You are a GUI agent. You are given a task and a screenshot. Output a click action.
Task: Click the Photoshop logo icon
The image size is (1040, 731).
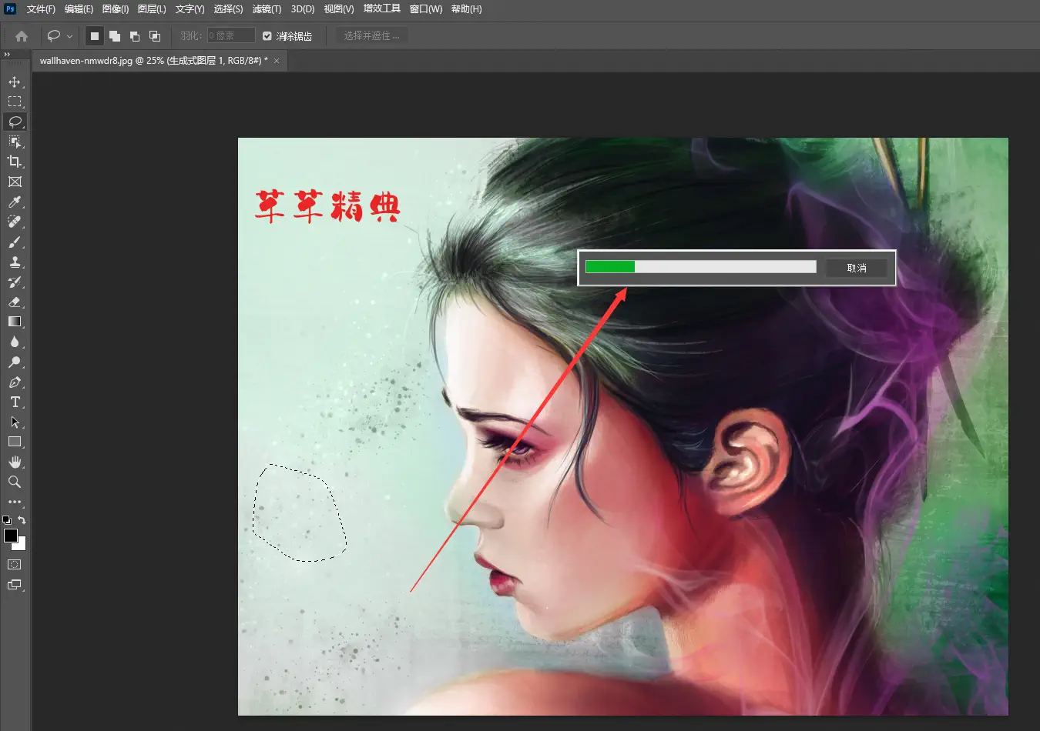[x=10, y=8]
